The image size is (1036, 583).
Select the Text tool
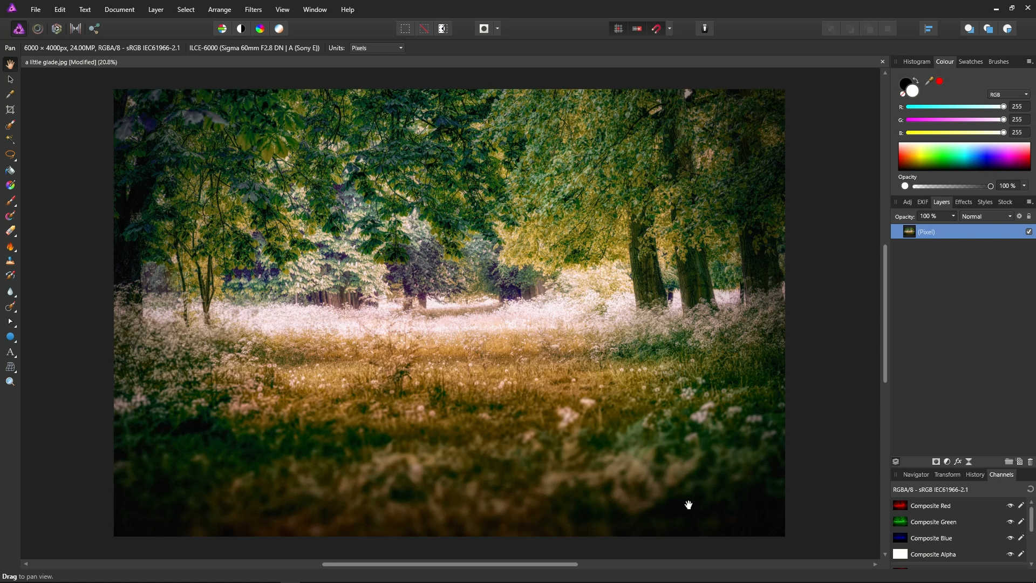(10, 352)
